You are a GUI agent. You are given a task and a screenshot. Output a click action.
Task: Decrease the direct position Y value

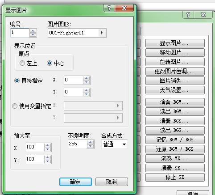pos(87,94)
